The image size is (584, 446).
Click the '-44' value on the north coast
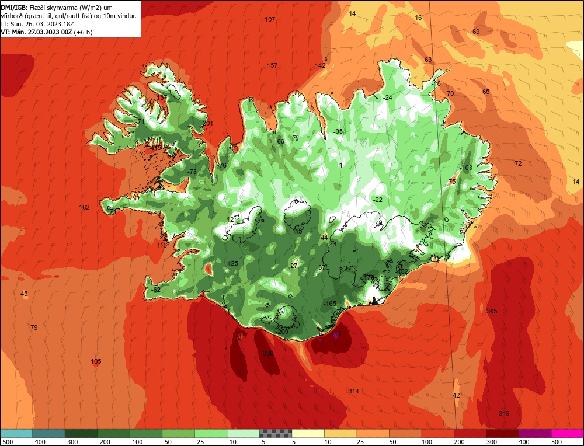[x=250, y=99]
